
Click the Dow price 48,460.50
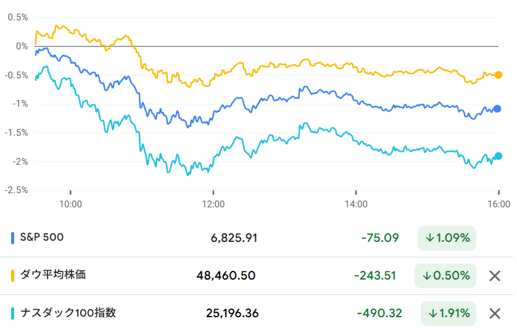[226, 276]
